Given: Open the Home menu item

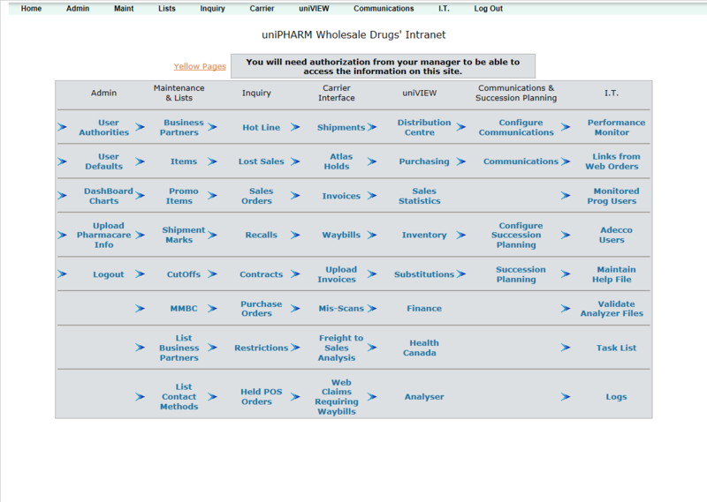Looking at the screenshot, I should 31,9.
